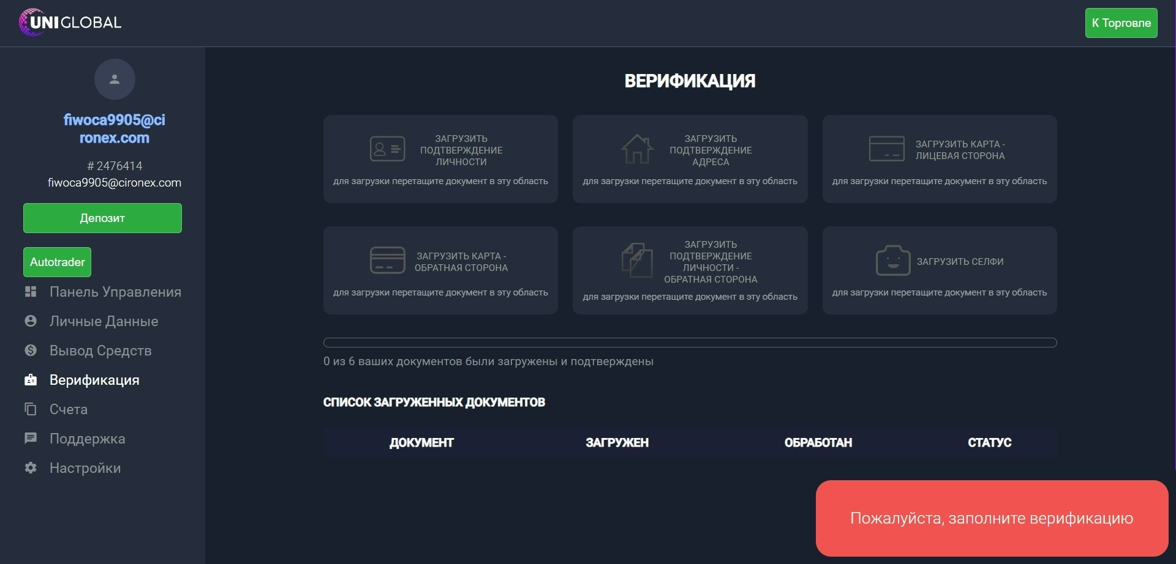Click the card back side icon
Screen dimensions: 1176x564
coord(388,261)
